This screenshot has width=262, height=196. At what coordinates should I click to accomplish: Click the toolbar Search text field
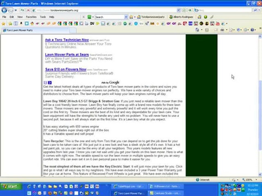(110, 17)
